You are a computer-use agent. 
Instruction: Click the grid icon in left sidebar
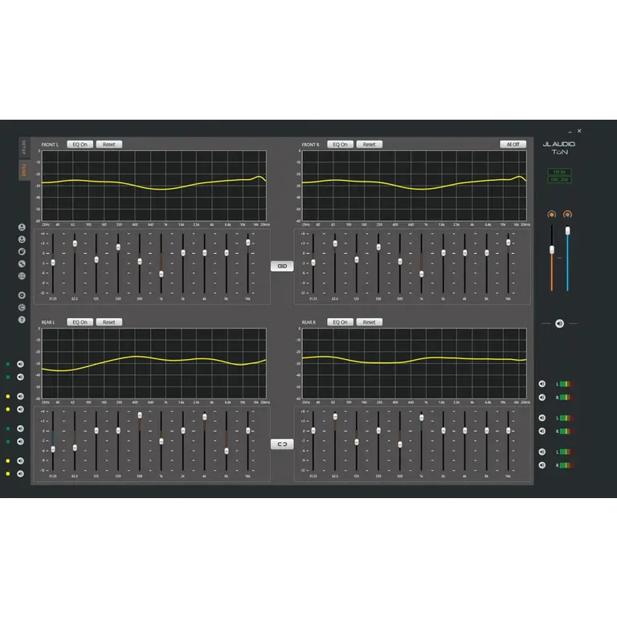tap(21, 276)
